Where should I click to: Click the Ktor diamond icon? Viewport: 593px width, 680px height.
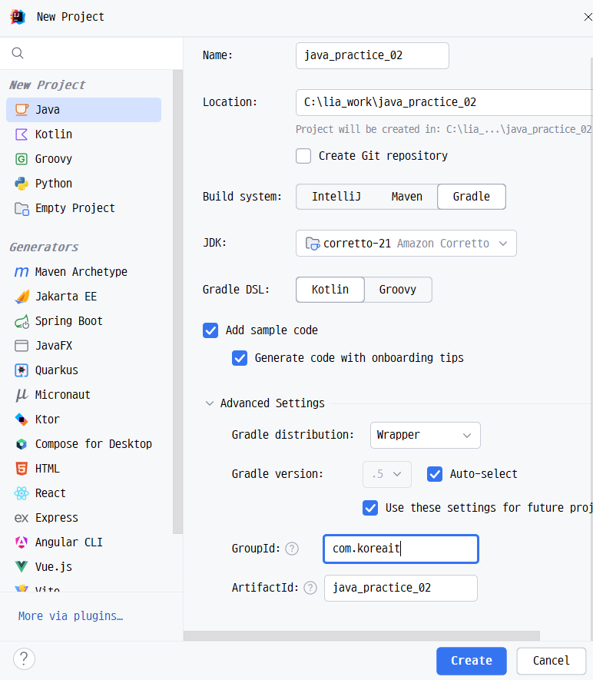pos(22,420)
